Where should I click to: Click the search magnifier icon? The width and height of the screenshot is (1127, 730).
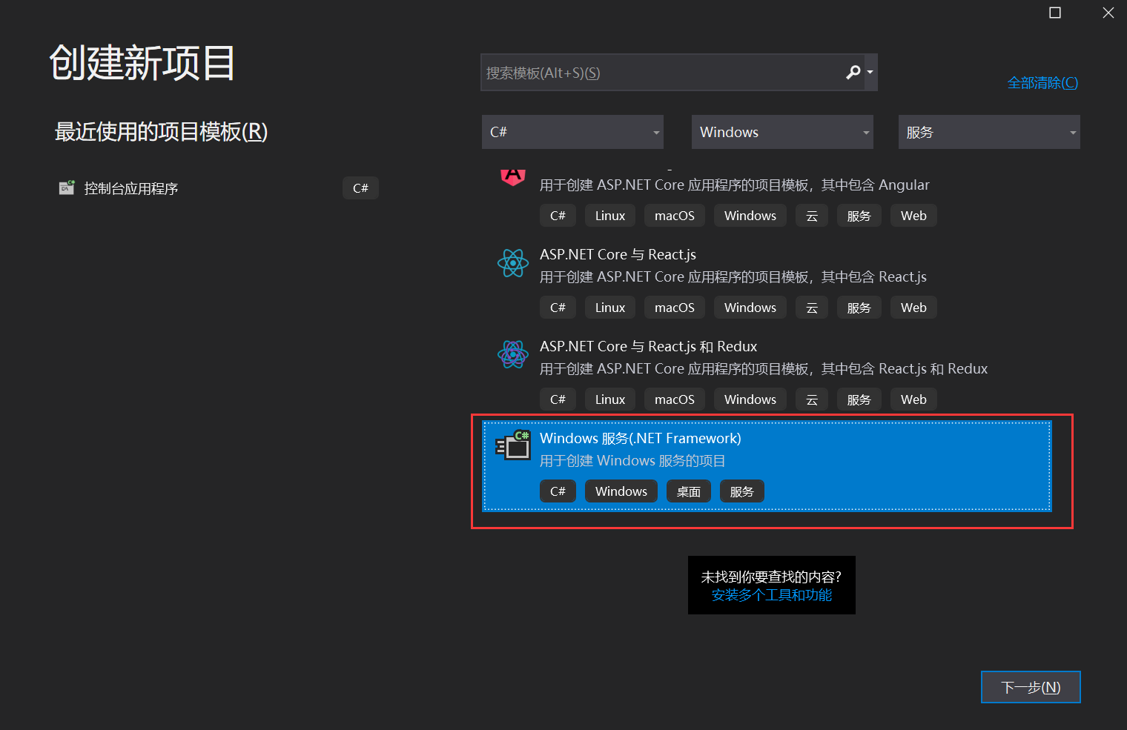coord(853,72)
